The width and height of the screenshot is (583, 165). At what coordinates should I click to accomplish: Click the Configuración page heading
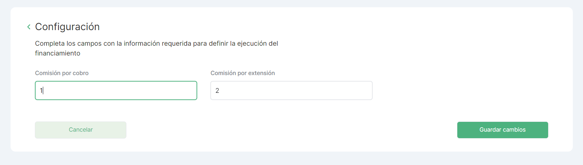pos(67,27)
